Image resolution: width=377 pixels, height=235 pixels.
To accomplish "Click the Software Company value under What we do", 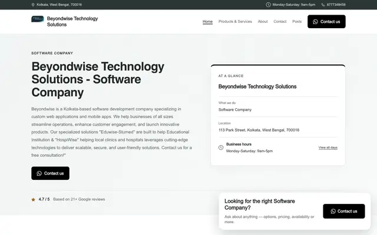I will point(235,110).
